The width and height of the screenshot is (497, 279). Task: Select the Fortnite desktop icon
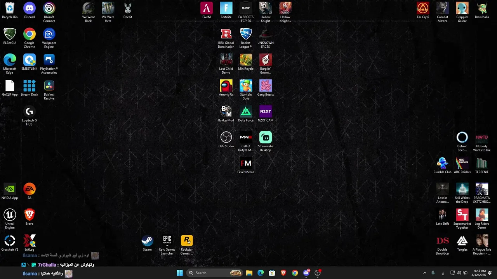[x=226, y=10]
